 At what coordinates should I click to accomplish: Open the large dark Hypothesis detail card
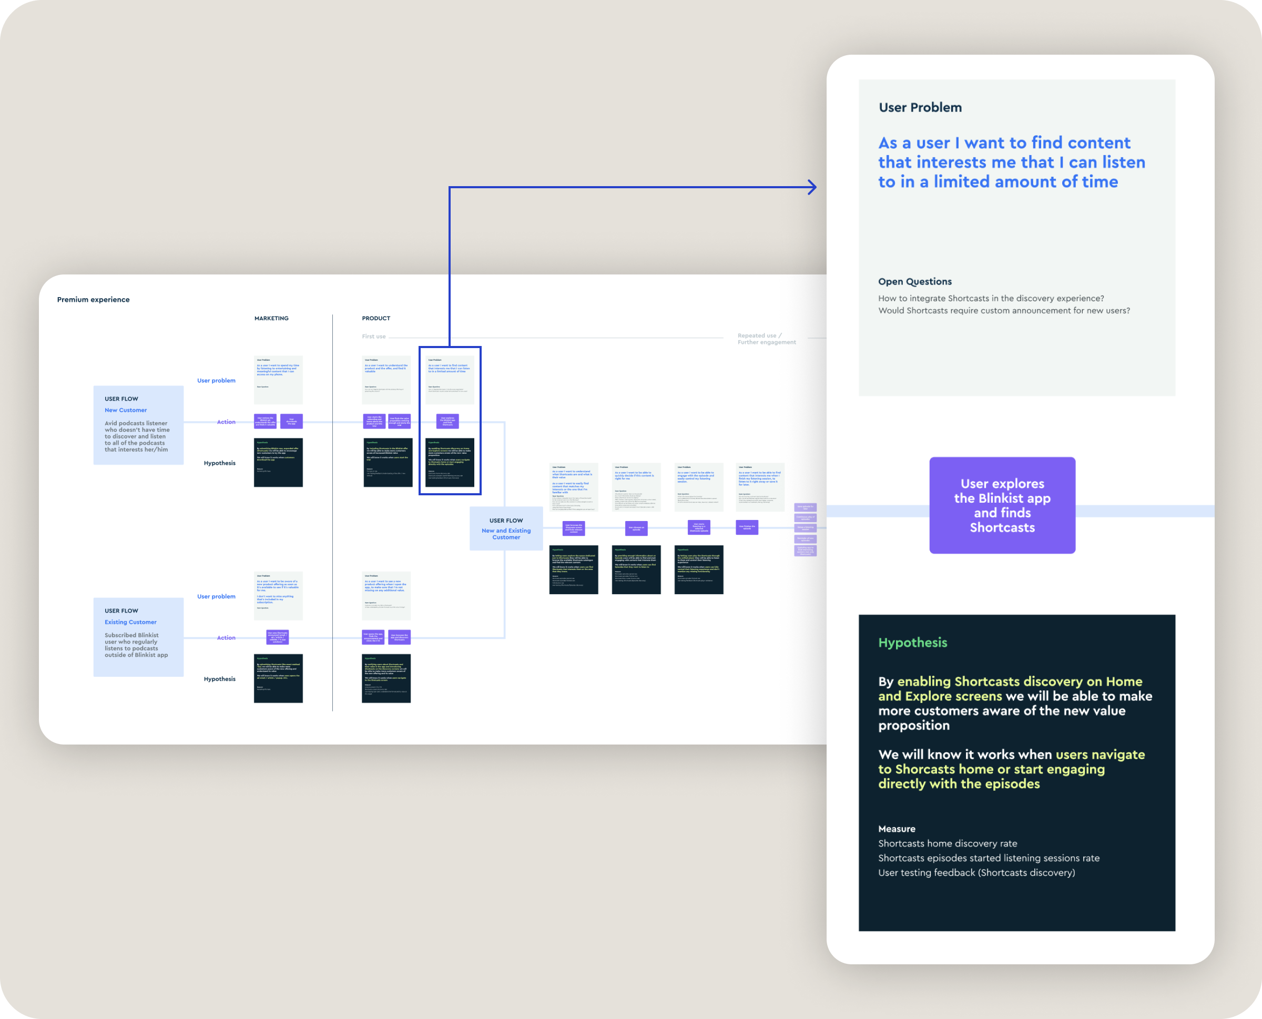[x=1016, y=772]
